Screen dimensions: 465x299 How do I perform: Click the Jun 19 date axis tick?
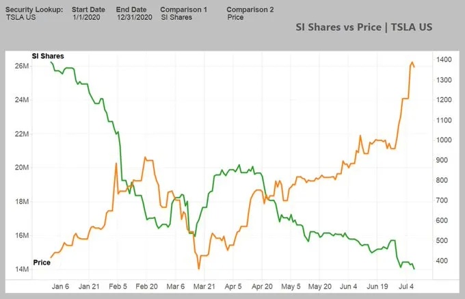point(377,287)
